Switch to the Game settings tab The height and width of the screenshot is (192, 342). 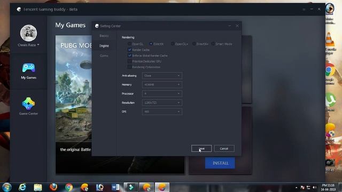[104, 55]
